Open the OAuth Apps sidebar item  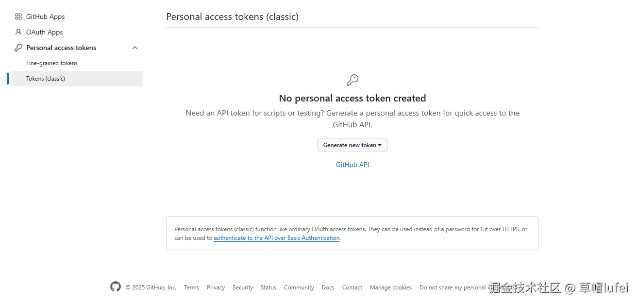45,32
